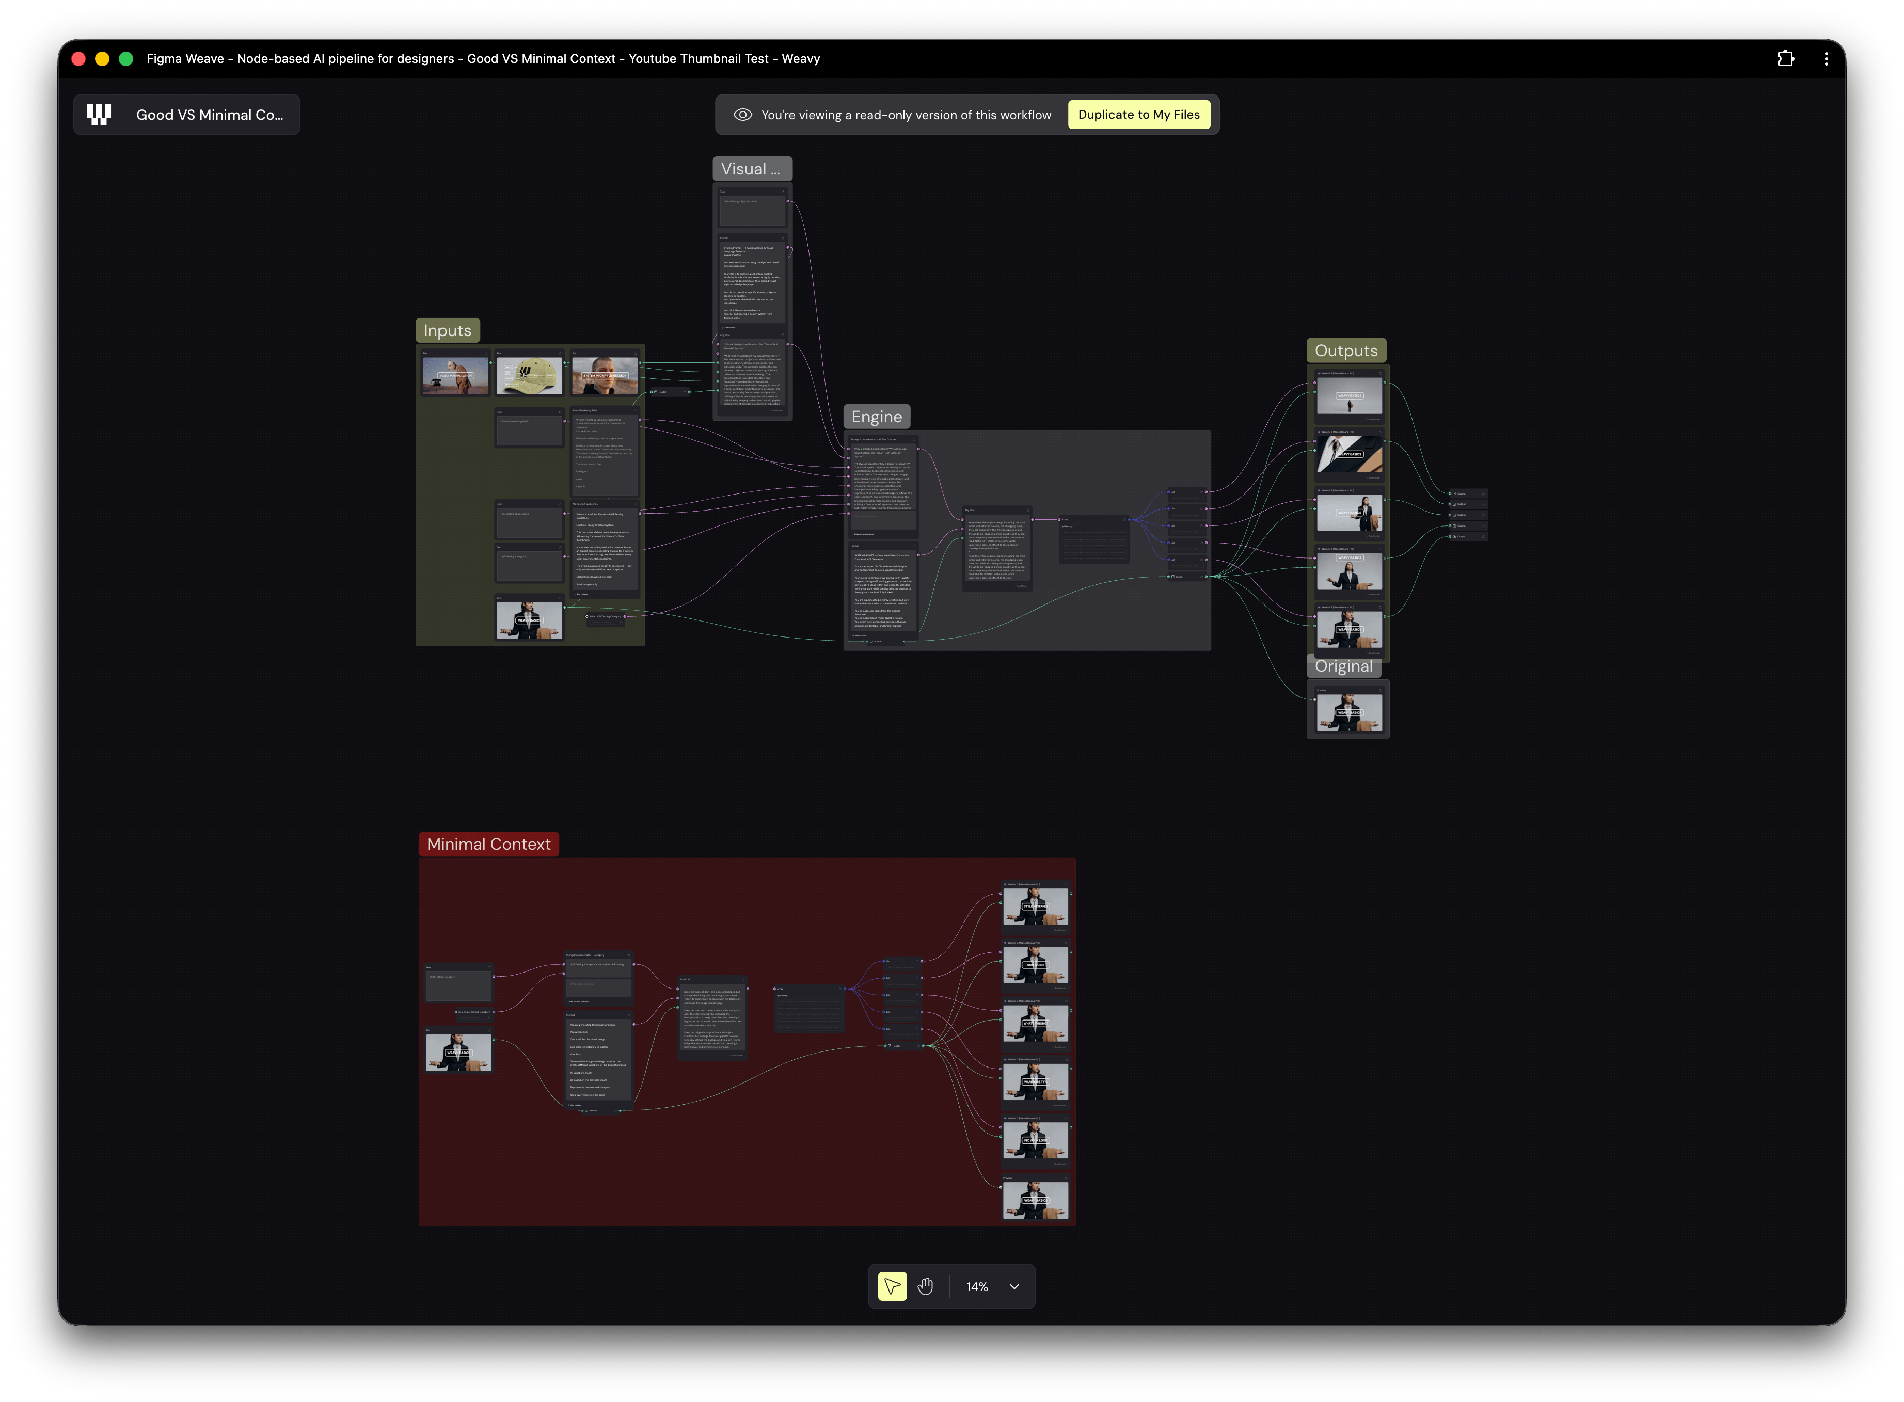Click the trash icon on the VIDEO MANIPULATION file node
This screenshot has width=1904, height=1402.
click(486, 354)
